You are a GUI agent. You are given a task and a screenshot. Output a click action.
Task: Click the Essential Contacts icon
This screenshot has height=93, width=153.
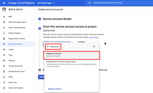pos(4,88)
